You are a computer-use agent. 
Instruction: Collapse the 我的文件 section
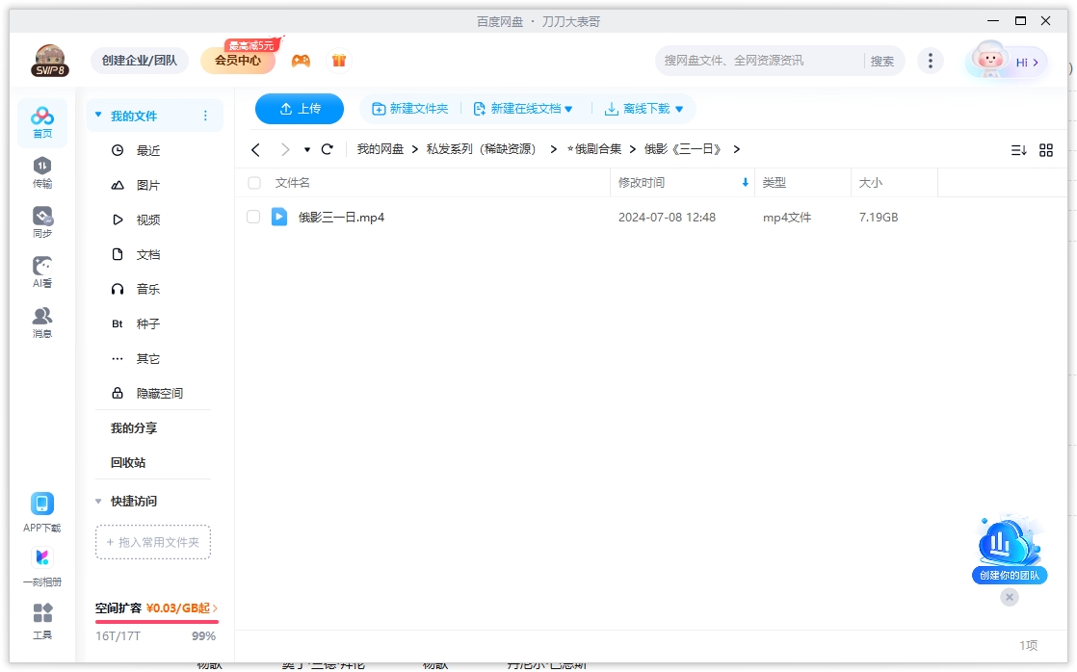[96, 114]
